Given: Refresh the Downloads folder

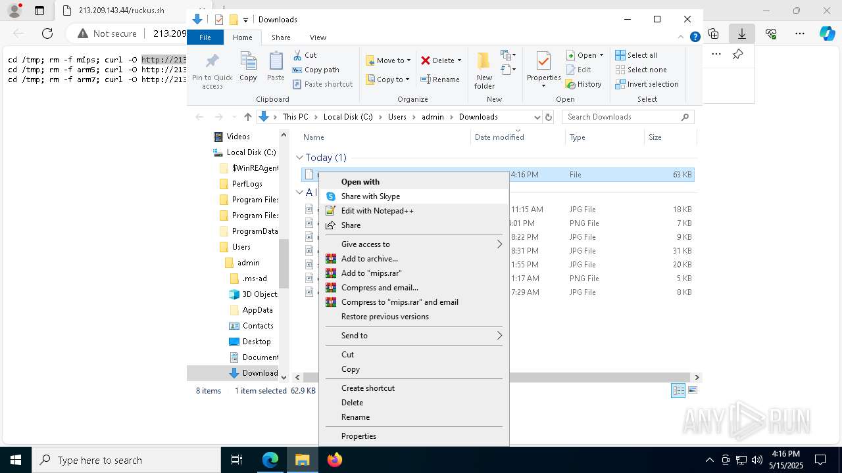Looking at the screenshot, I should click(x=549, y=117).
